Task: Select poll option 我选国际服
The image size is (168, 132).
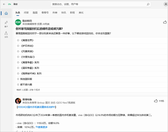Action: pos(92,79)
